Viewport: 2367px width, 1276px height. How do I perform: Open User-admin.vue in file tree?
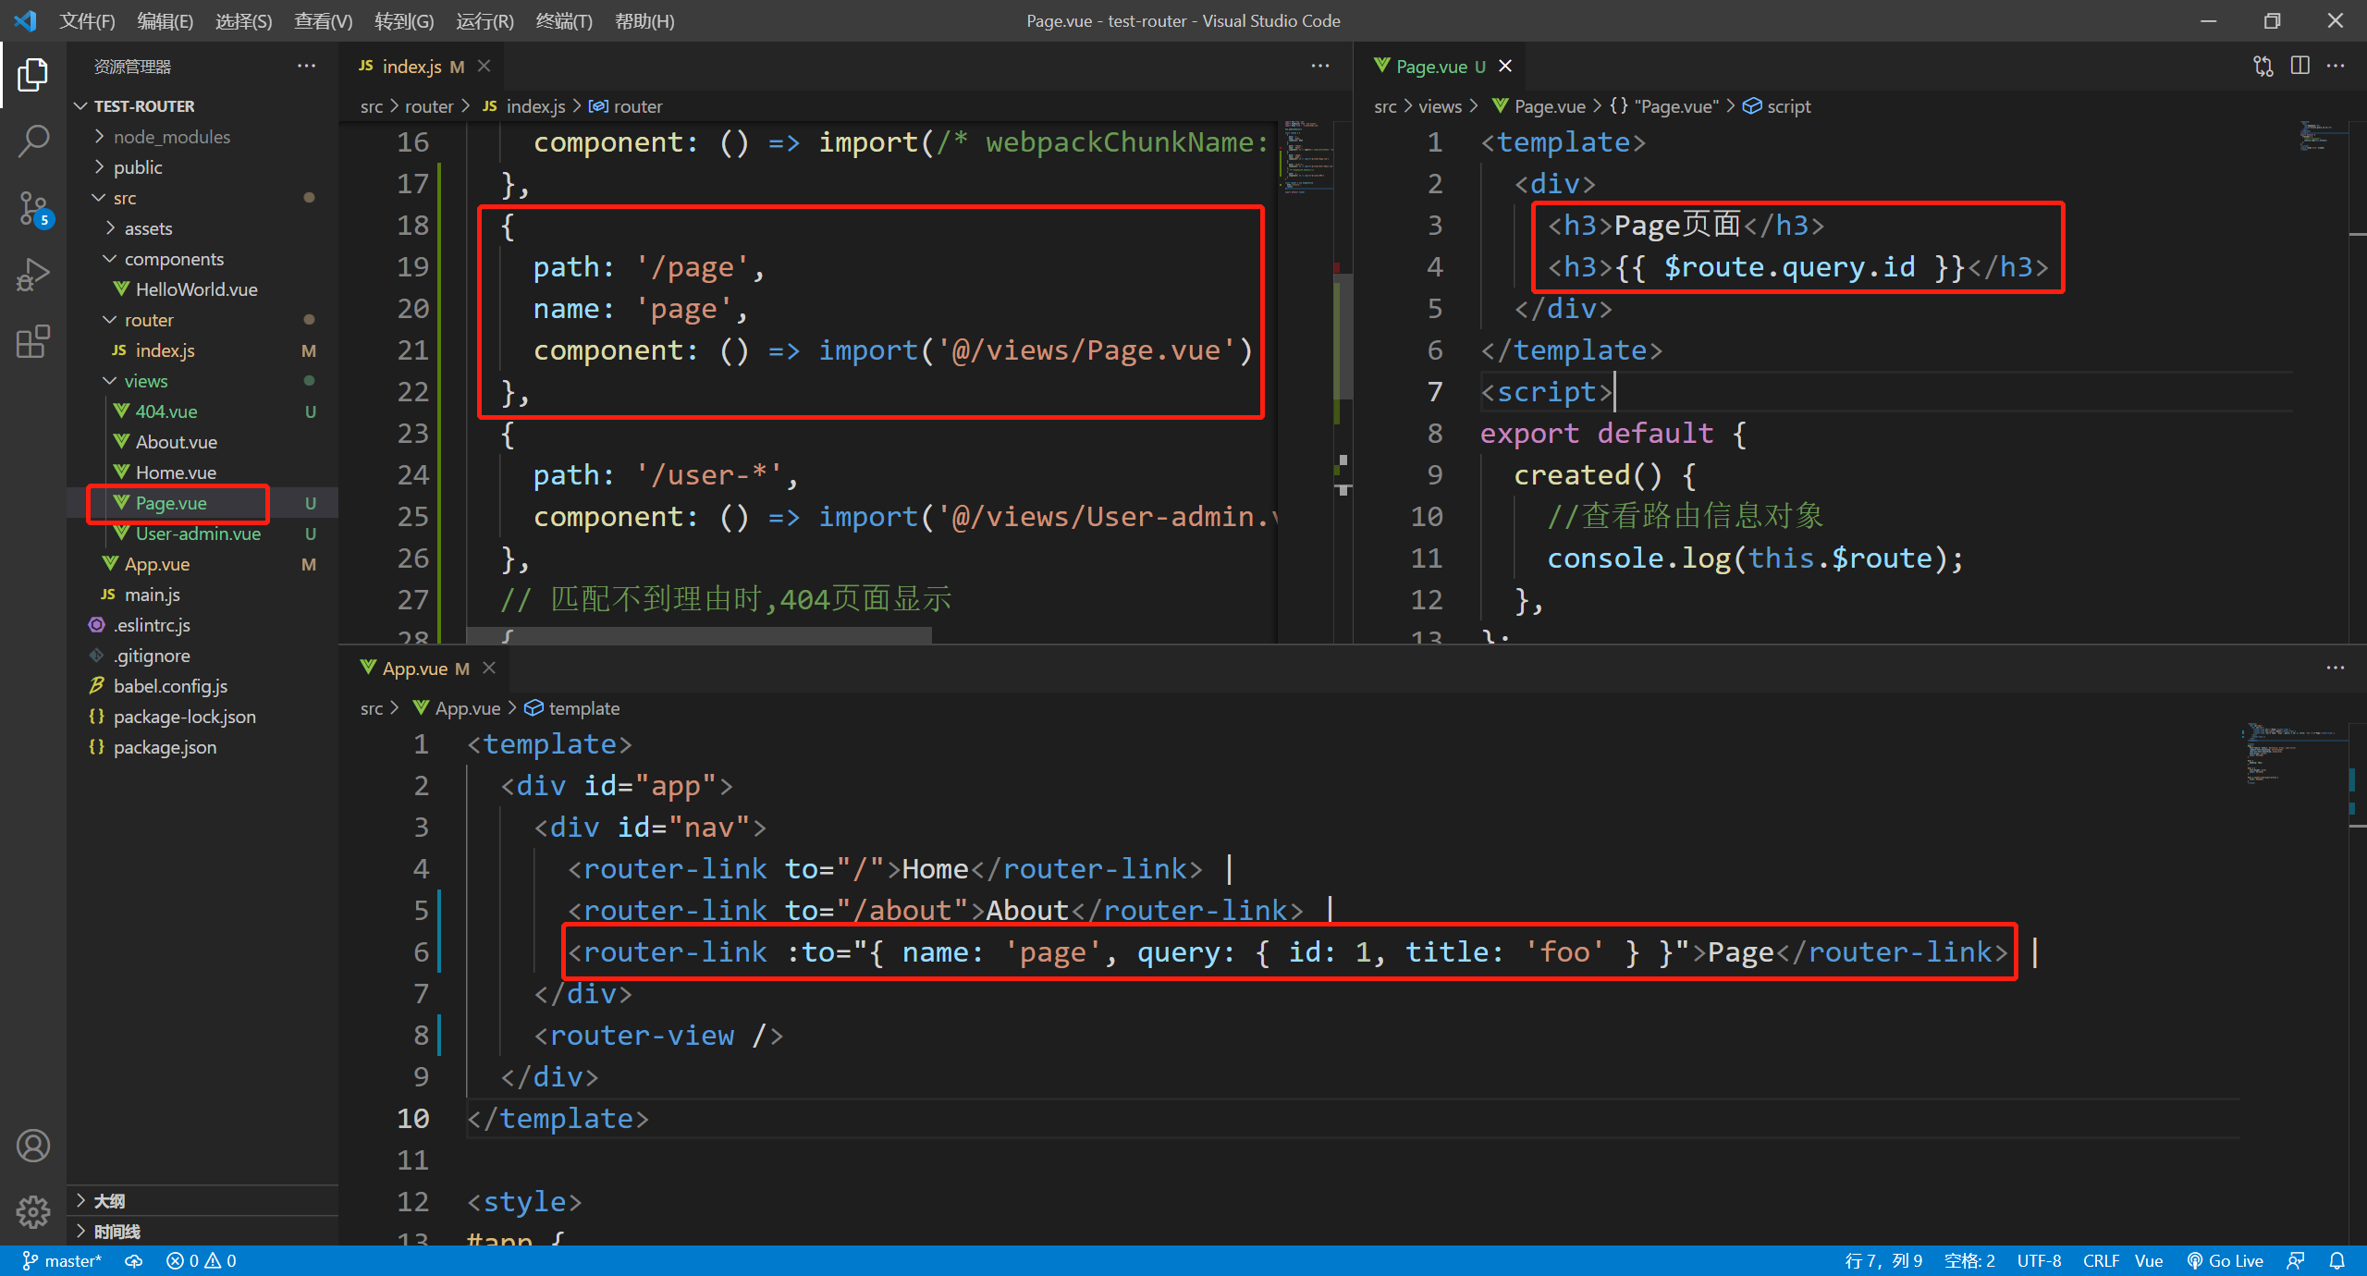pyautogui.click(x=198, y=534)
